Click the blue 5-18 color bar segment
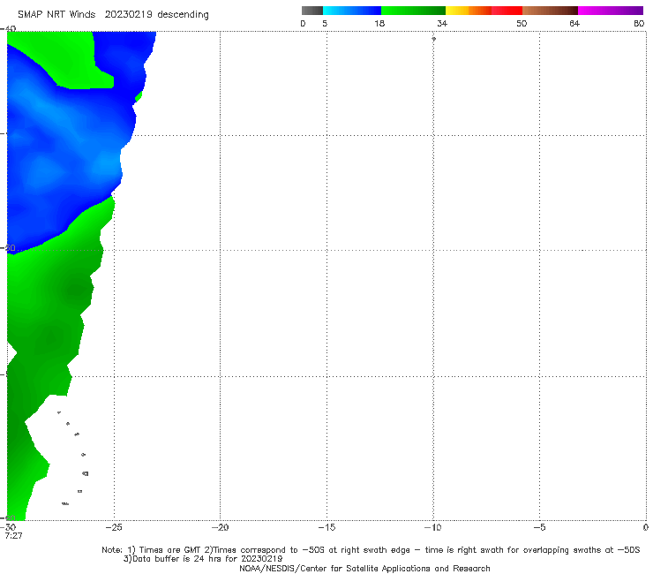 352,11
